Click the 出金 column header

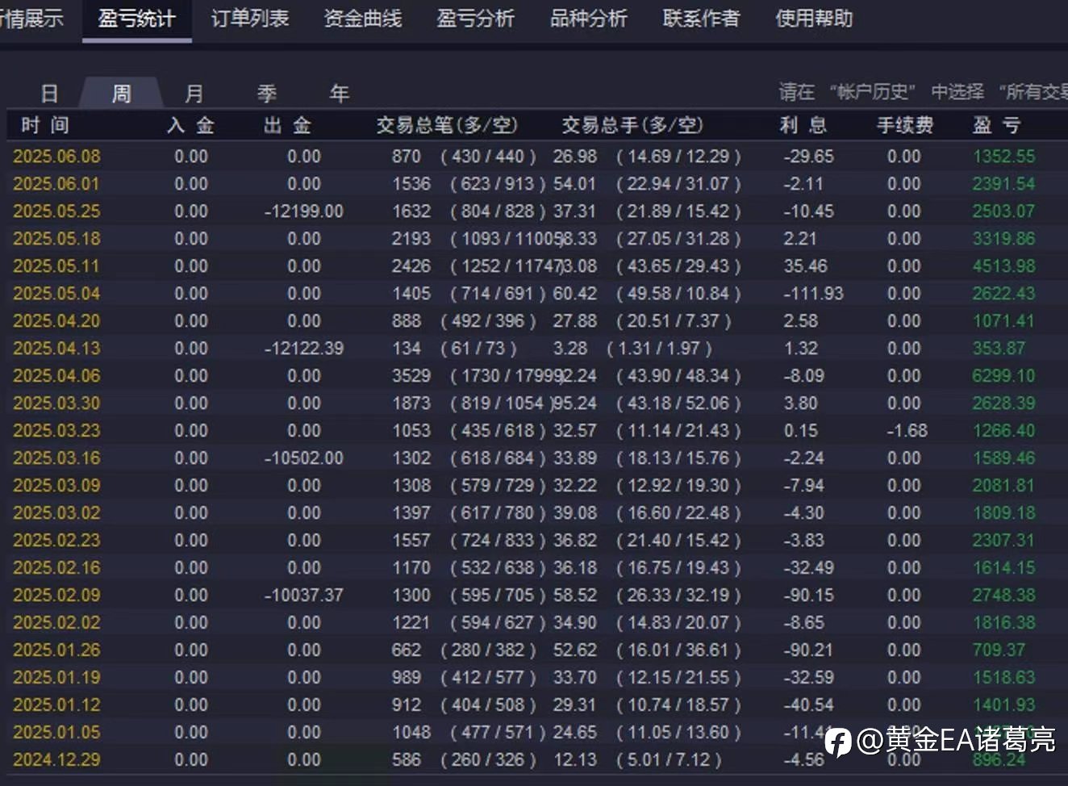[287, 125]
